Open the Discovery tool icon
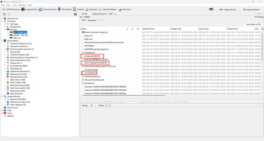 point(87,9)
